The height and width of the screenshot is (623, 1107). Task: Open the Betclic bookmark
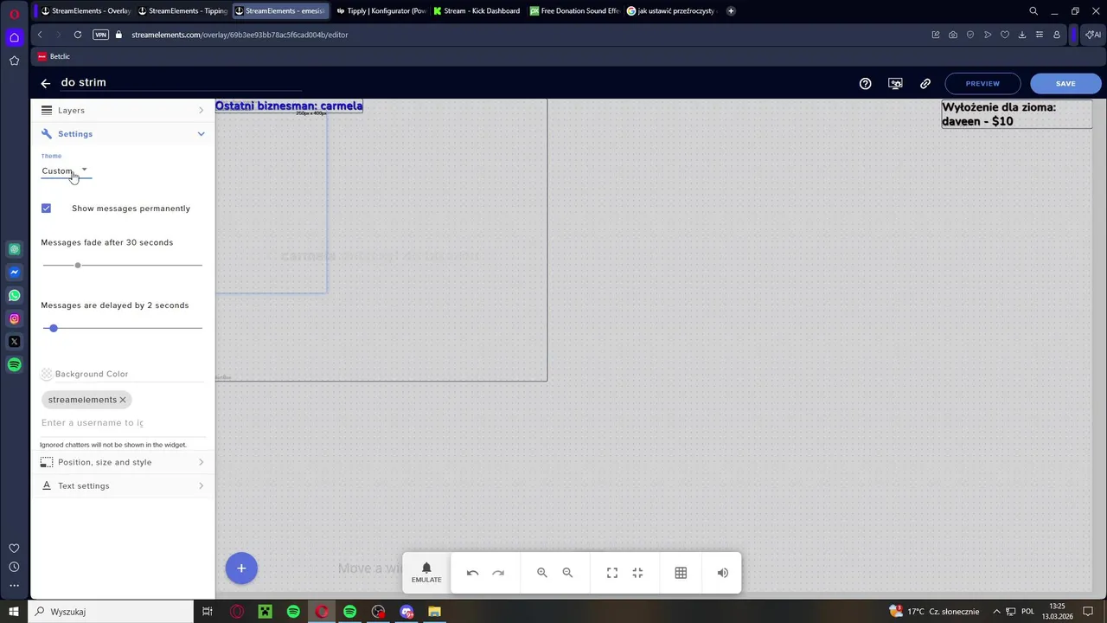[x=54, y=56]
